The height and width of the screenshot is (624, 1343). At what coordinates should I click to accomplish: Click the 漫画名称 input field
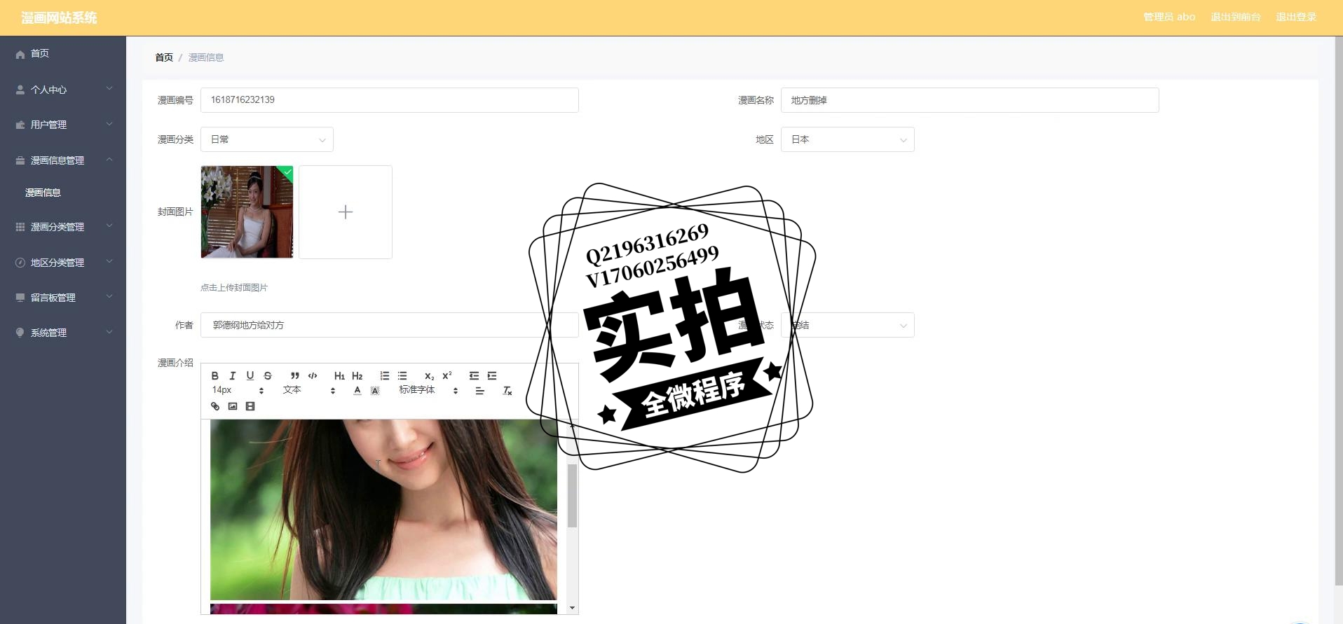pos(969,100)
